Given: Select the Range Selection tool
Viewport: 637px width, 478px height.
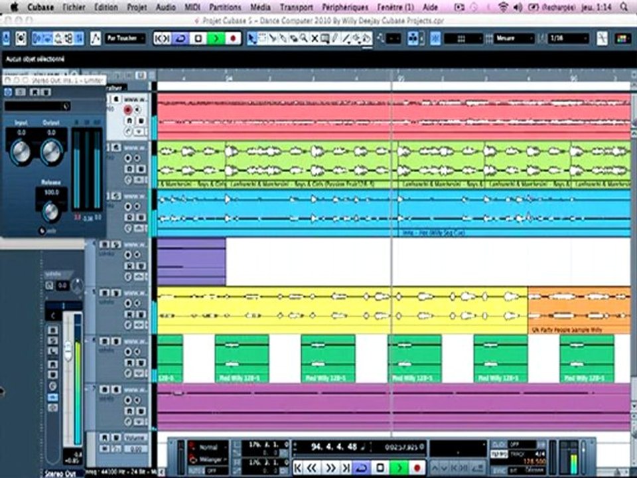Looking at the screenshot, I should point(263,39).
